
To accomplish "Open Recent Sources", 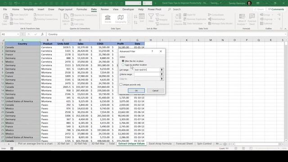I will 43,15.
